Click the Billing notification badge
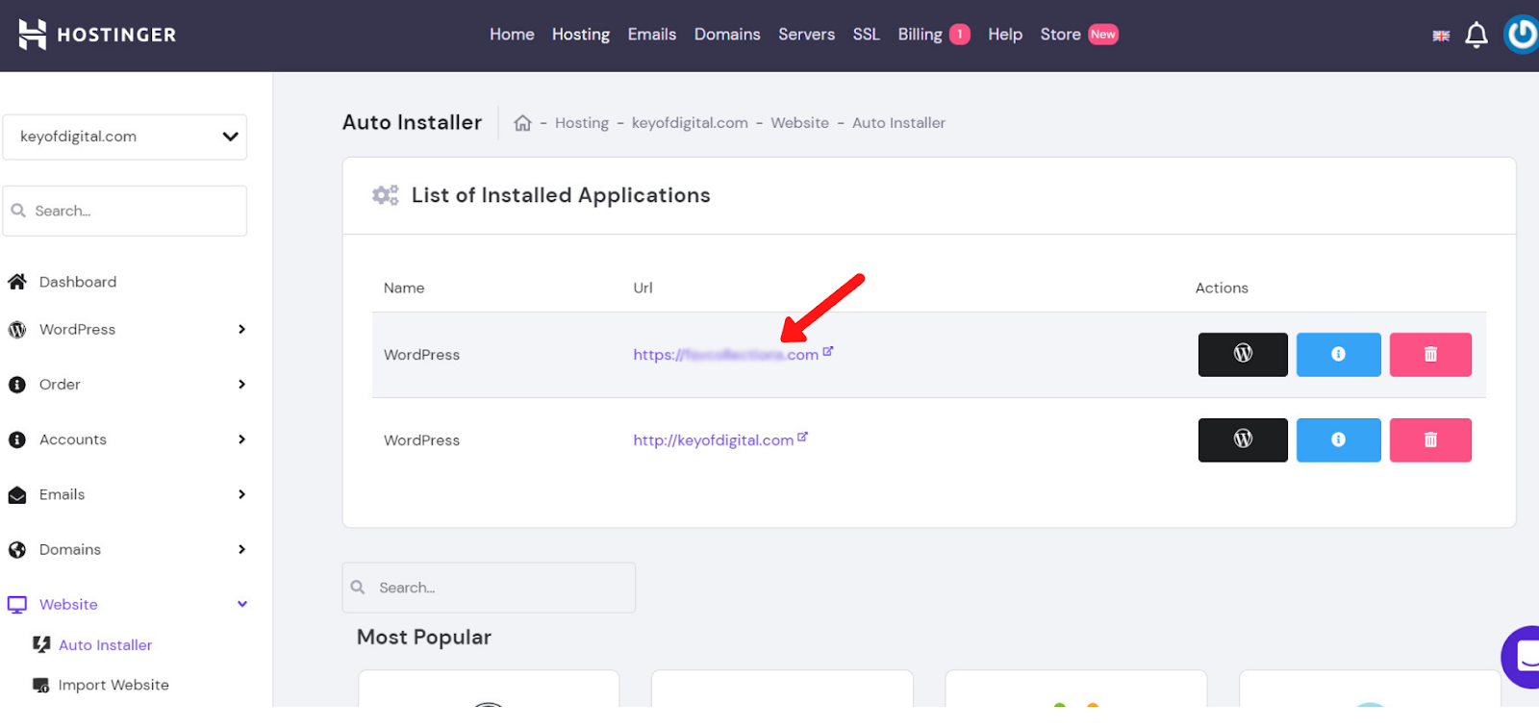Viewport: 1539px width, 728px height. point(960,35)
